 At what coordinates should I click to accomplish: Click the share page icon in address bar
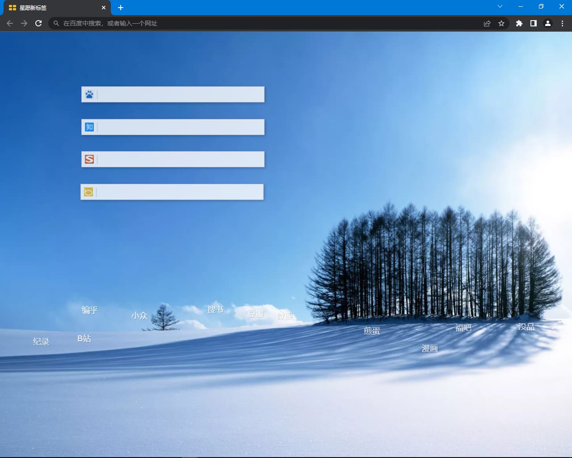(x=487, y=23)
